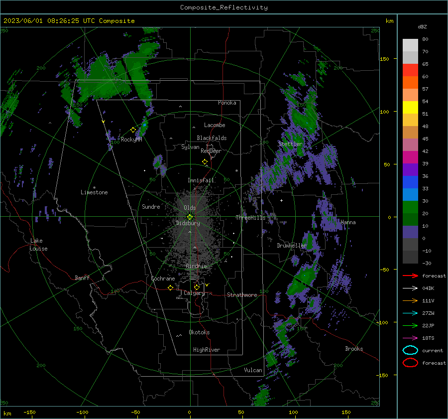This screenshot has width=448, height=419.
Task: Click the 80 value on dBZ scale
Action: pyautogui.click(x=425, y=39)
